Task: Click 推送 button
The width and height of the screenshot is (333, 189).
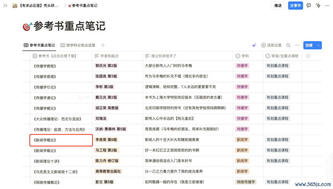Action: point(278,6)
